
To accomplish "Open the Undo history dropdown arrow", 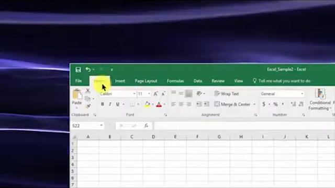I will pos(94,69).
